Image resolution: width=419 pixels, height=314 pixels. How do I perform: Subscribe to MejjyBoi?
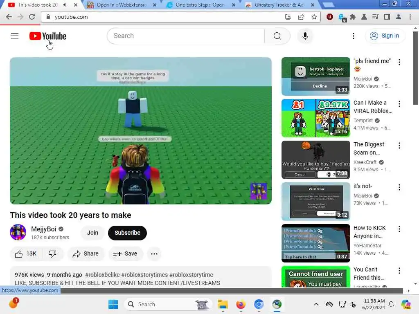(128, 233)
